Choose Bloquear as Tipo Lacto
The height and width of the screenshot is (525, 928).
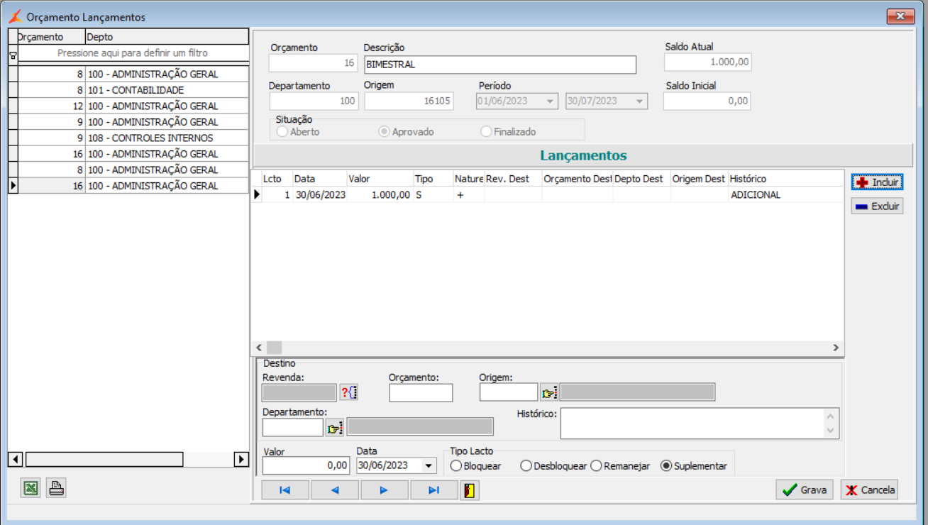(476, 466)
